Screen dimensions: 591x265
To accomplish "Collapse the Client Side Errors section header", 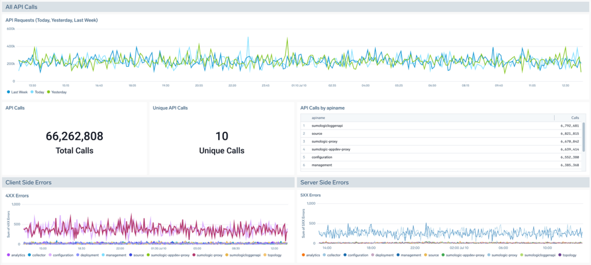I will click(28, 183).
